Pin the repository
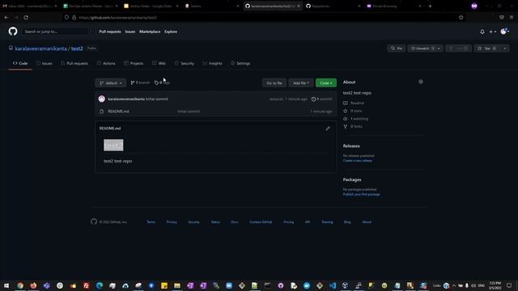This screenshot has width=518, height=291. coord(397,48)
